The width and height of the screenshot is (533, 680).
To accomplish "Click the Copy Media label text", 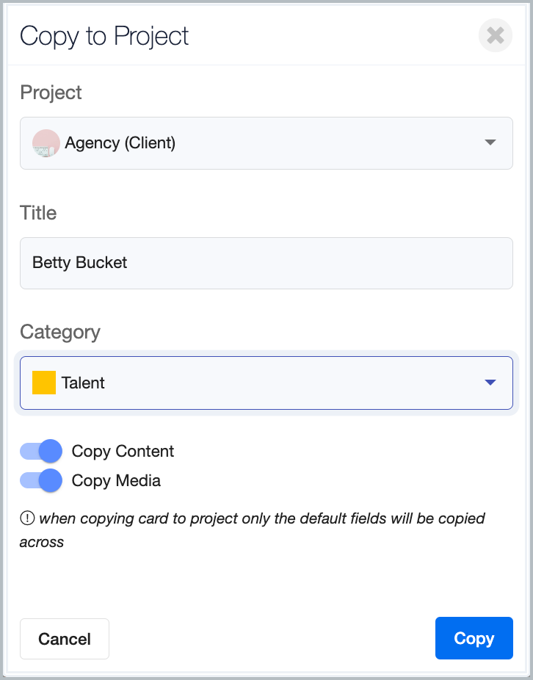I will pos(116,480).
